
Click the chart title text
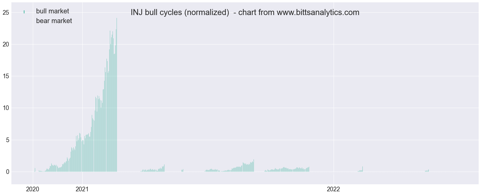click(x=245, y=13)
